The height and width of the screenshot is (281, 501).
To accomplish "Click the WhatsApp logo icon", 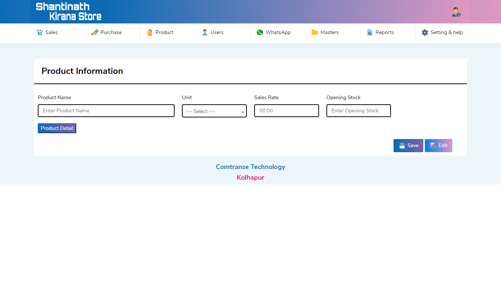I will [x=260, y=32].
